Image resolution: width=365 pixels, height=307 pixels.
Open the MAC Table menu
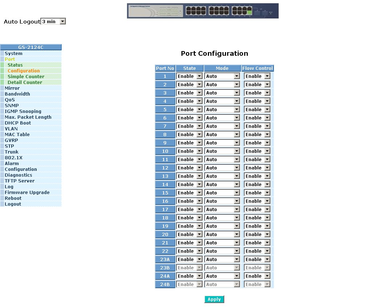pos(17,135)
